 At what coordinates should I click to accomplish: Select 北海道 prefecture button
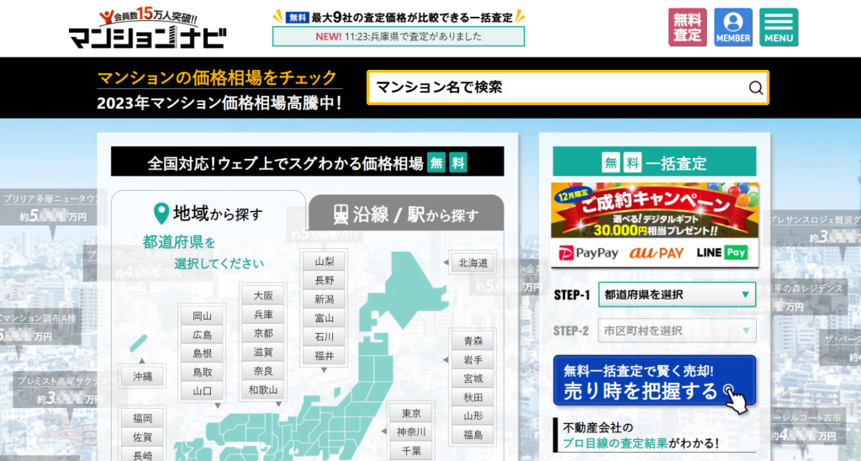click(x=473, y=262)
